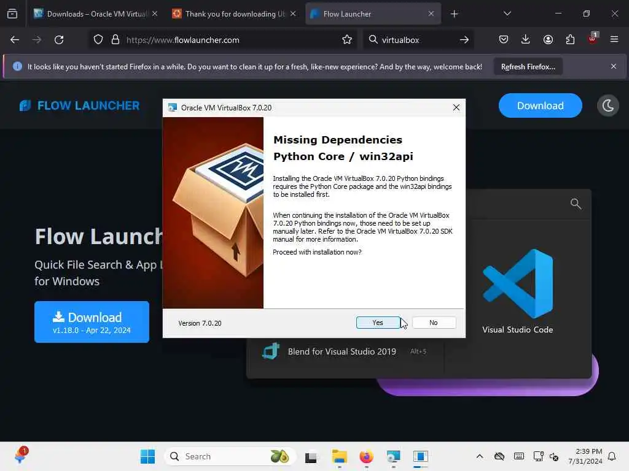
Task: Open the Windows Start menu
Action: pyautogui.click(x=147, y=456)
